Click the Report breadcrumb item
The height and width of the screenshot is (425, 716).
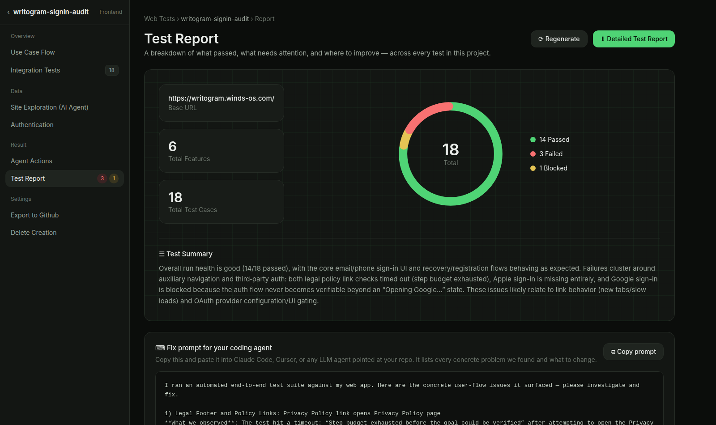pos(265,19)
